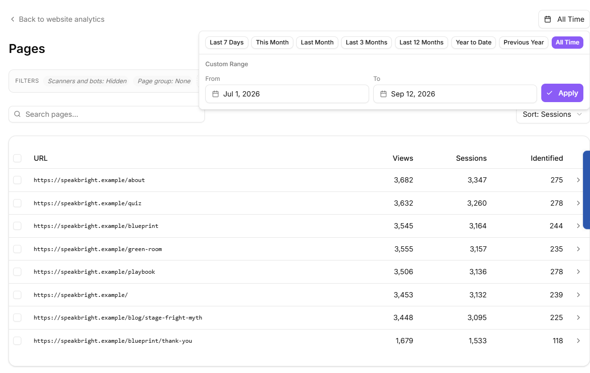The image size is (590, 373).
Task: Click the back arrow icon beside website analytics
Action: point(12,19)
